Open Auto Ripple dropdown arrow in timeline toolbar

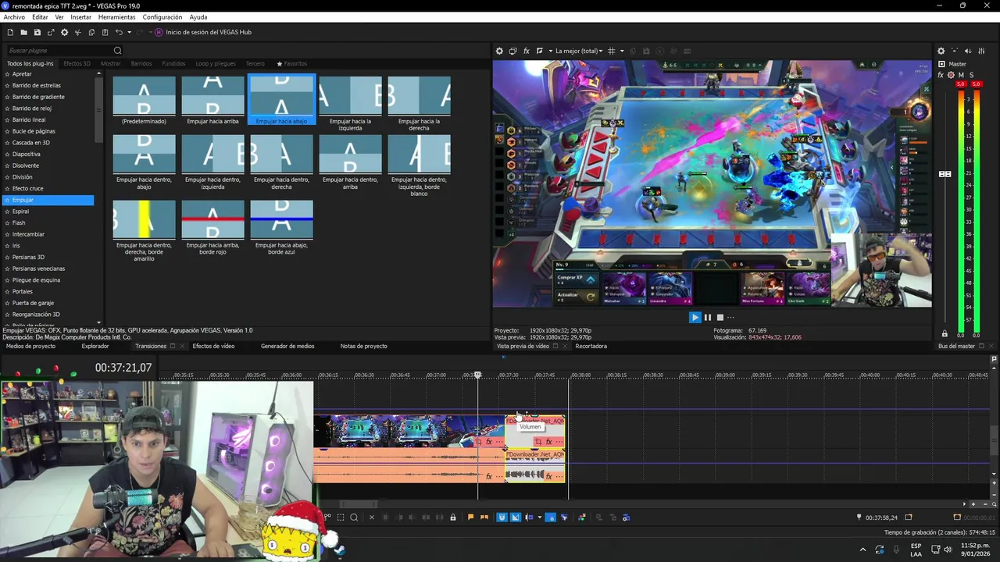click(539, 517)
